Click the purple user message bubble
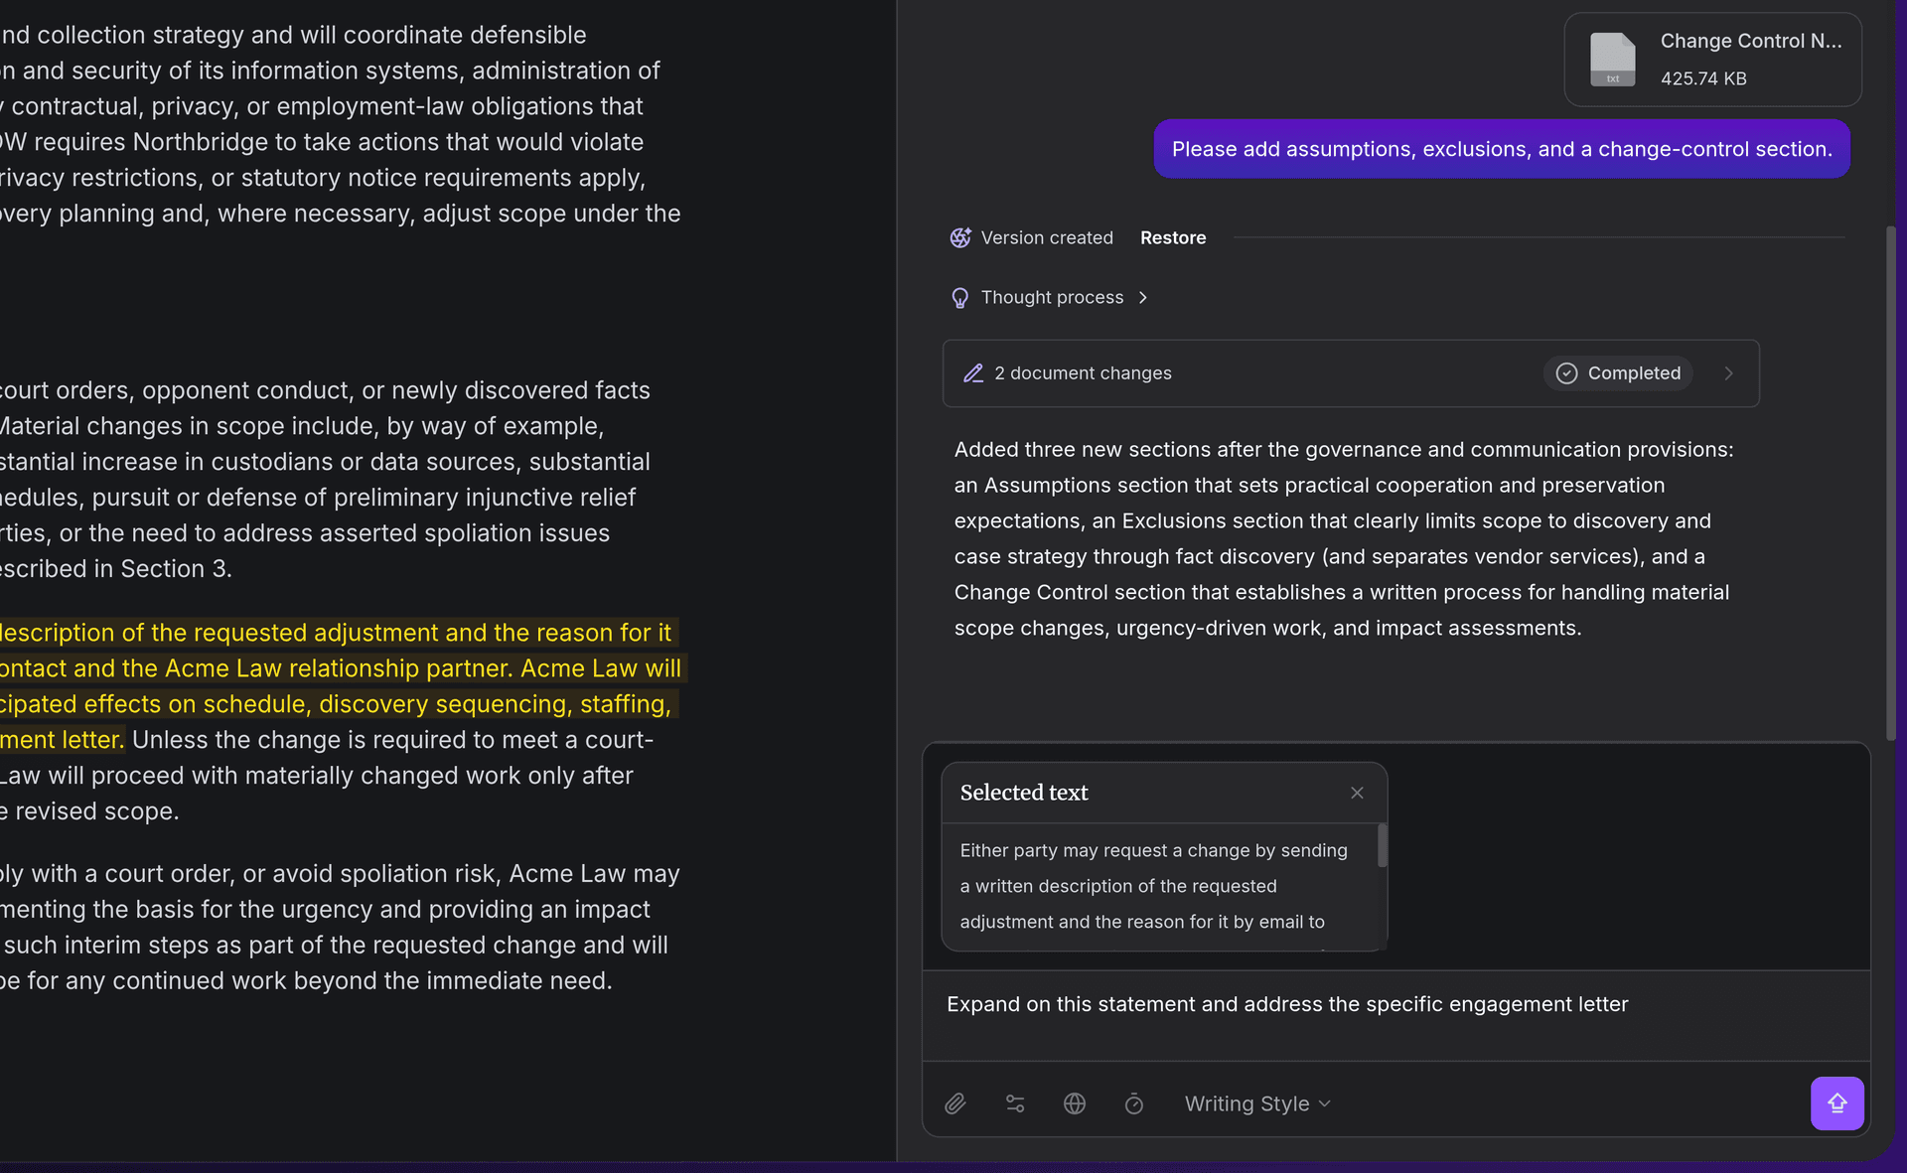Image resolution: width=1907 pixels, height=1173 pixels. click(x=1501, y=149)
